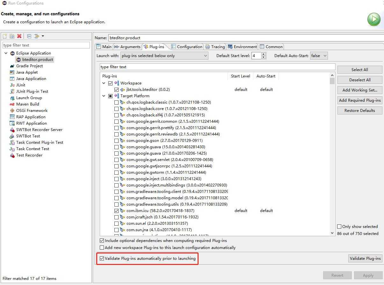The height and width of the screenshot is (285, 384).
Task: Open the Default Auto-Start dropdown
Action: coord(319,56)
